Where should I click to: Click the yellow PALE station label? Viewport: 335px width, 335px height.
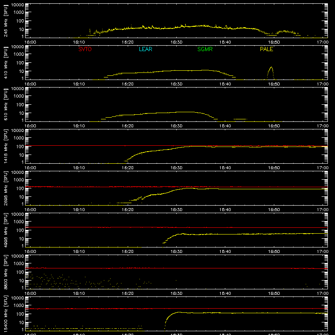tap(266, 49)
